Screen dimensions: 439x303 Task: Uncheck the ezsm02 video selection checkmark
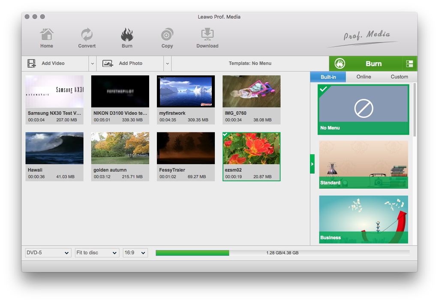point(226,135)
